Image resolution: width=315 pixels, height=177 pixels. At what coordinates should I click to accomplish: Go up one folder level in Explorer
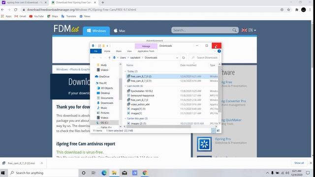pyautogui.click(x=109, y=58)
